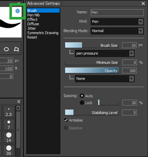This screenshot has height=157, width=148.
Task: Open the Jitter settings category
Action: point(43,28)
